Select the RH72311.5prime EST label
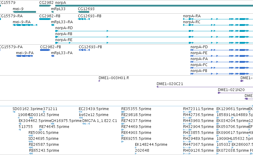The height and width of the screenshot is (155, 253). [x=199, y=109]
